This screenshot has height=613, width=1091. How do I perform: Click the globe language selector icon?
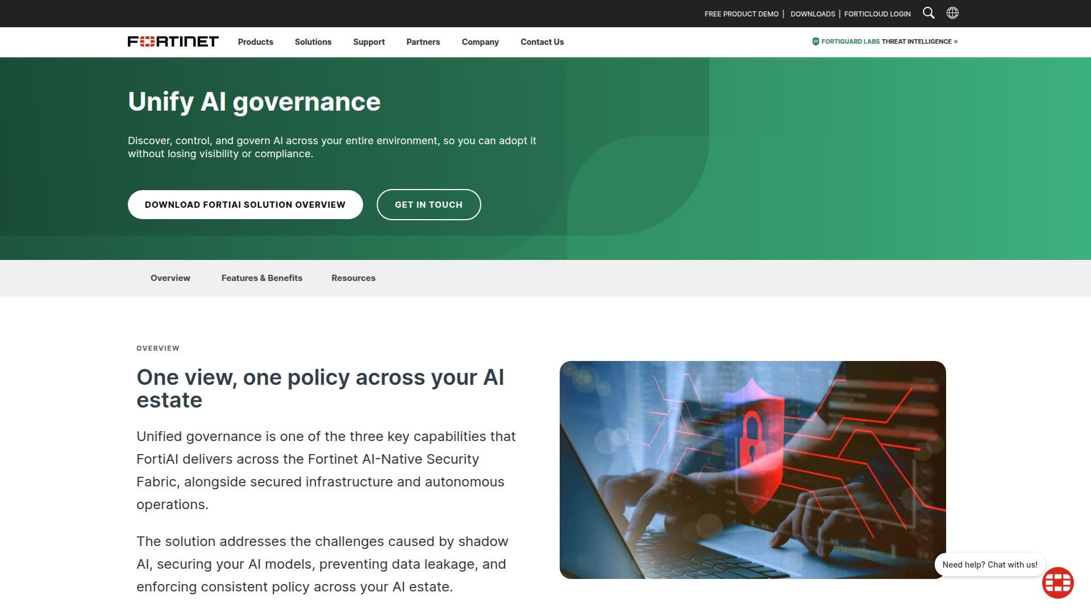(952, 13)
